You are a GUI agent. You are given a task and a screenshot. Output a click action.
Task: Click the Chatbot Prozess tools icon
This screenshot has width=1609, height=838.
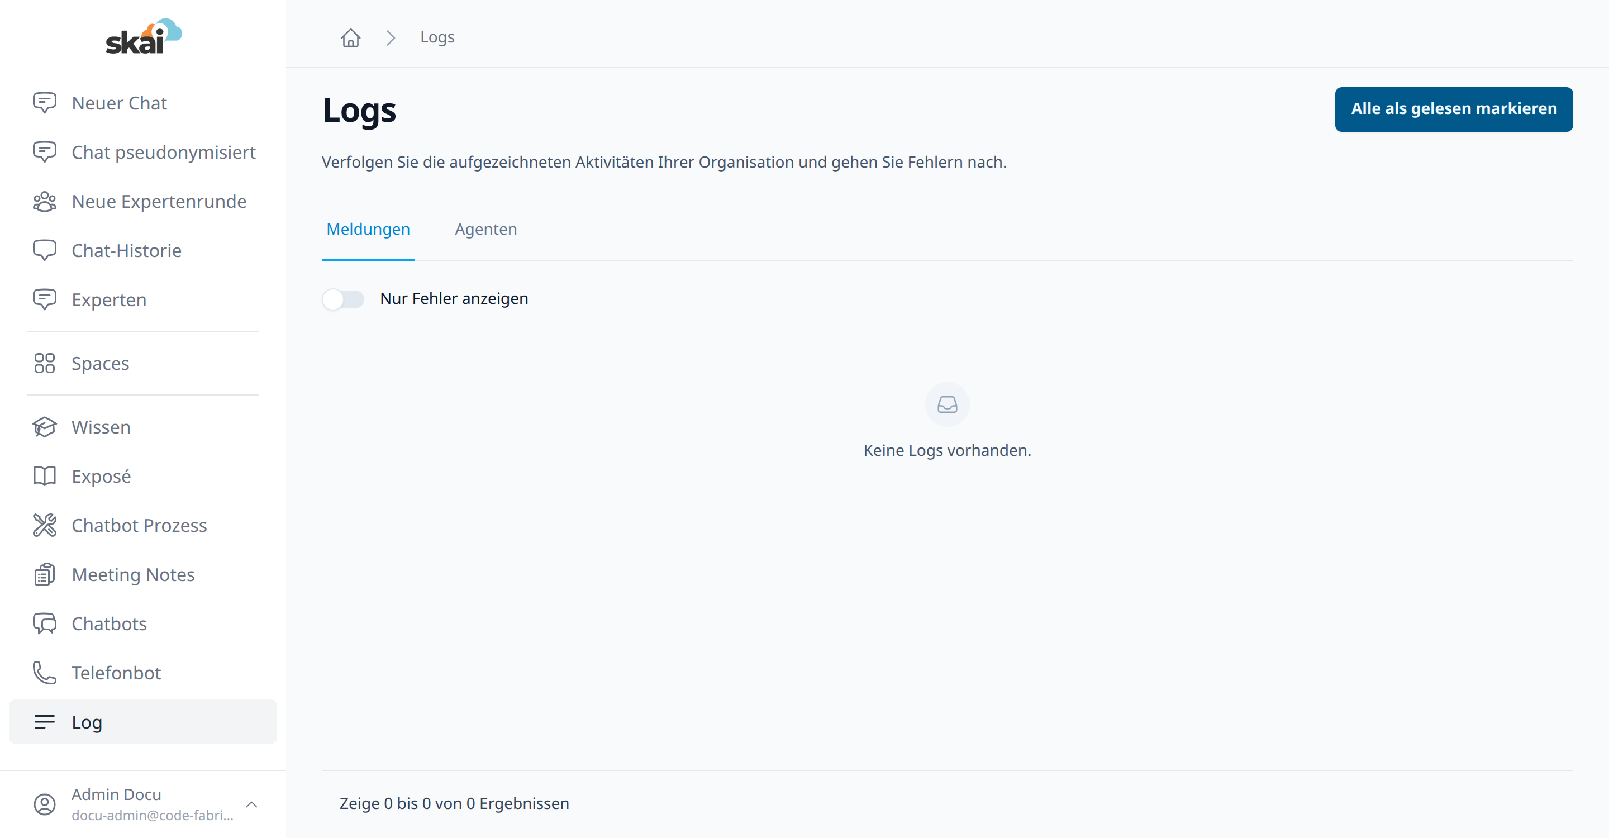tap(44, 525)
